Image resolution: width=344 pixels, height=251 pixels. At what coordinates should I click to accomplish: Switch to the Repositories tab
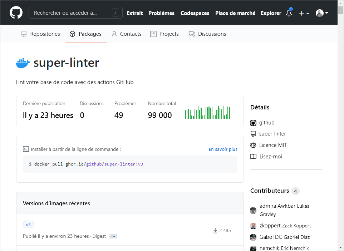[x=40, y=34]
